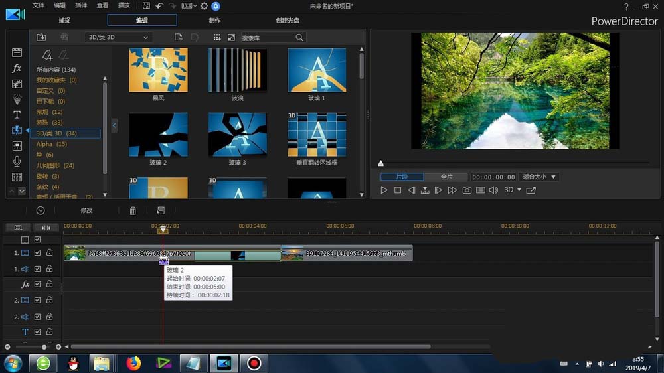Click the blue notification icon in the top toolbar
664x373 pixels.
[216, 6]
